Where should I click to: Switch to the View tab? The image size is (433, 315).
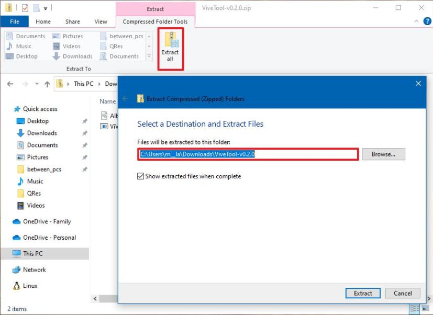point(101,21)
